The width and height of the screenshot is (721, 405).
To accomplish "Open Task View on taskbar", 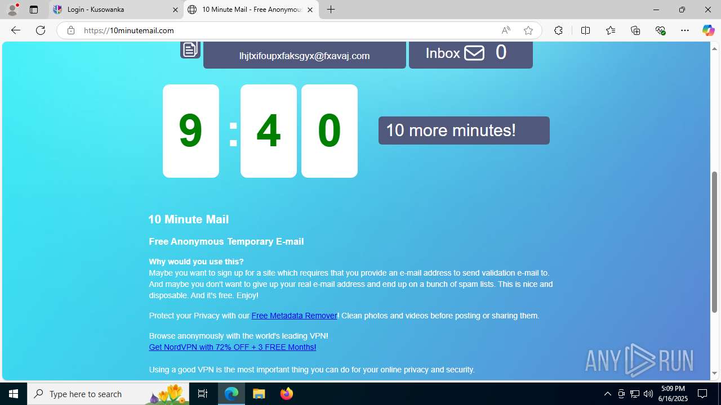I will pyautogui.click(x=203, y=394).
